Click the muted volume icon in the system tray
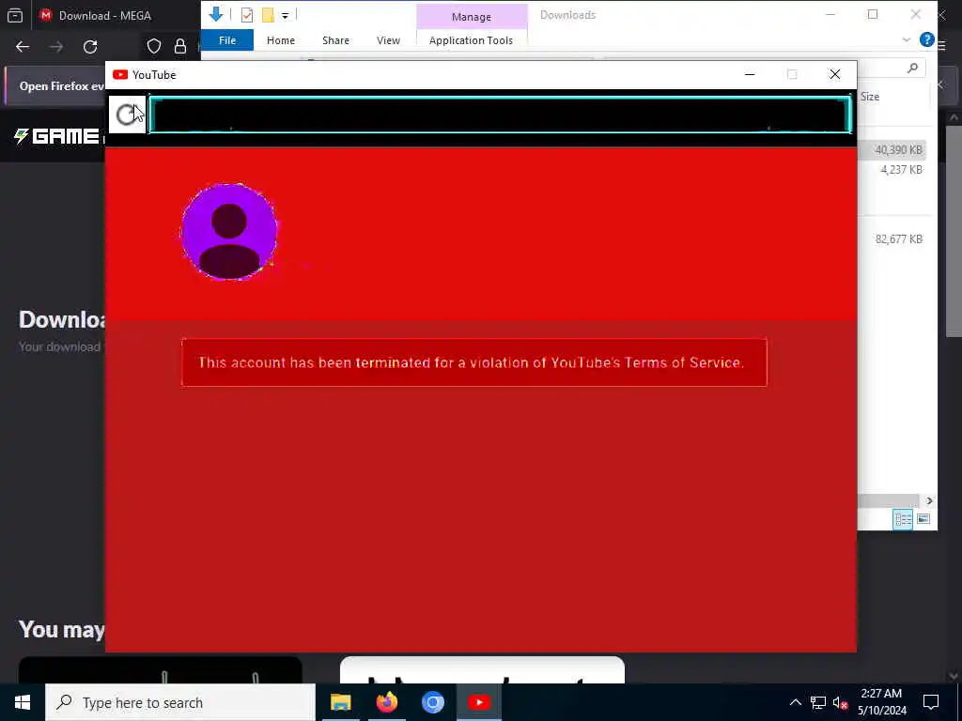Viewport: 962px width, 721px height. (x=840, y=702)
